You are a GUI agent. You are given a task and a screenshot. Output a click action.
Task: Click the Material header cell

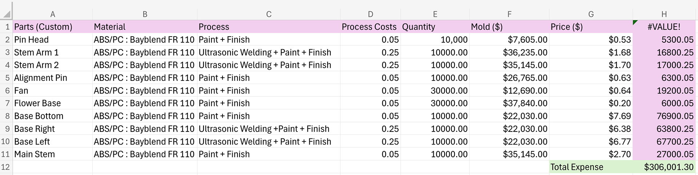pyautogui.click(x=145, y=27)
